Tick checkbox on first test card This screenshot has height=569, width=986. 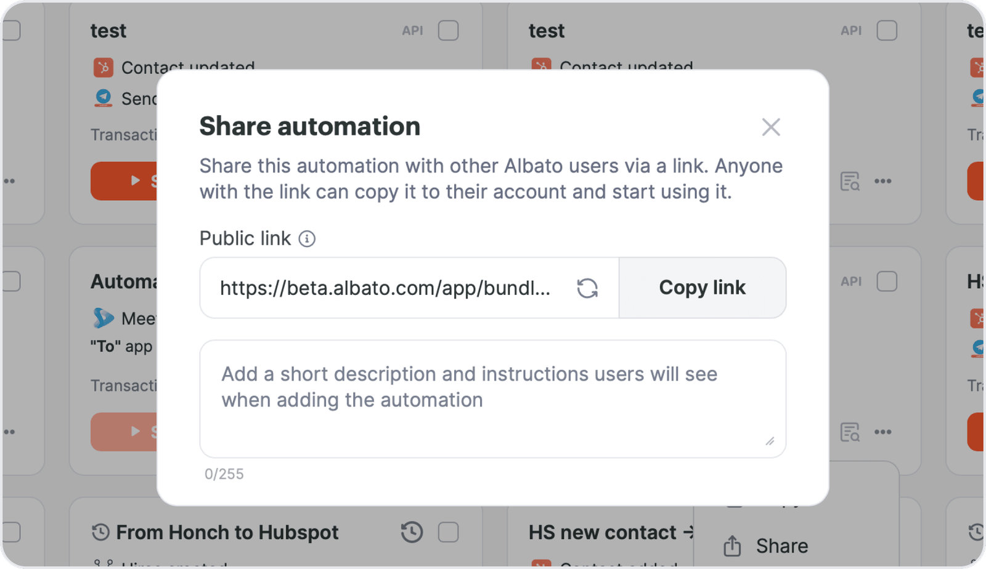(449, 31)
